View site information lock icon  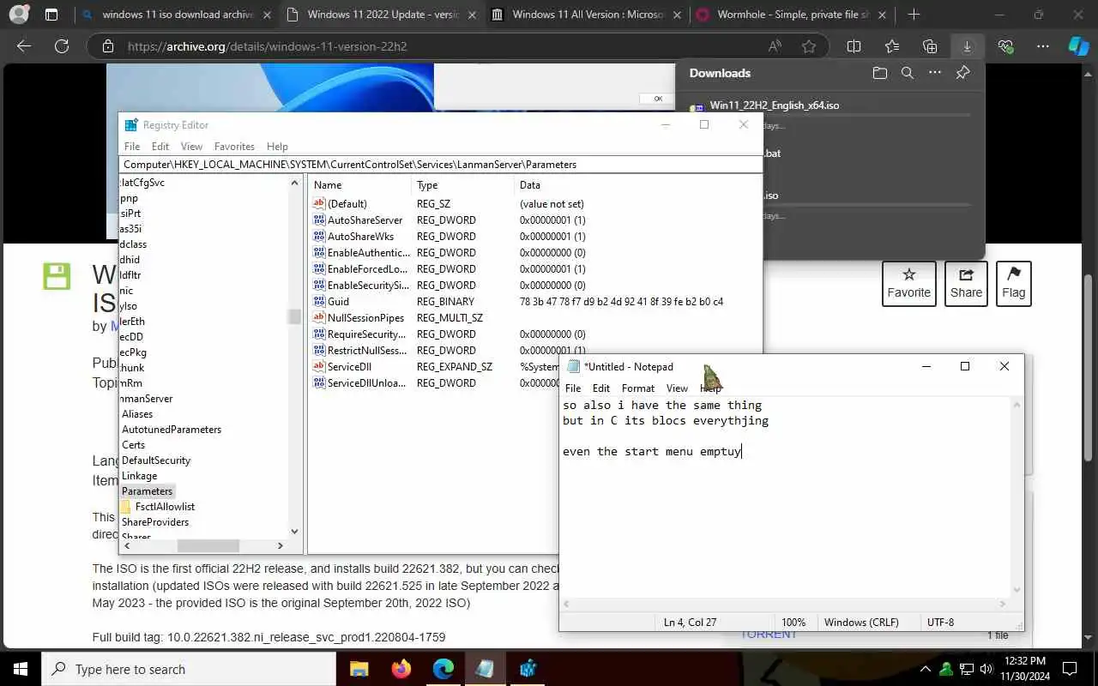click(x=107, y=46)
